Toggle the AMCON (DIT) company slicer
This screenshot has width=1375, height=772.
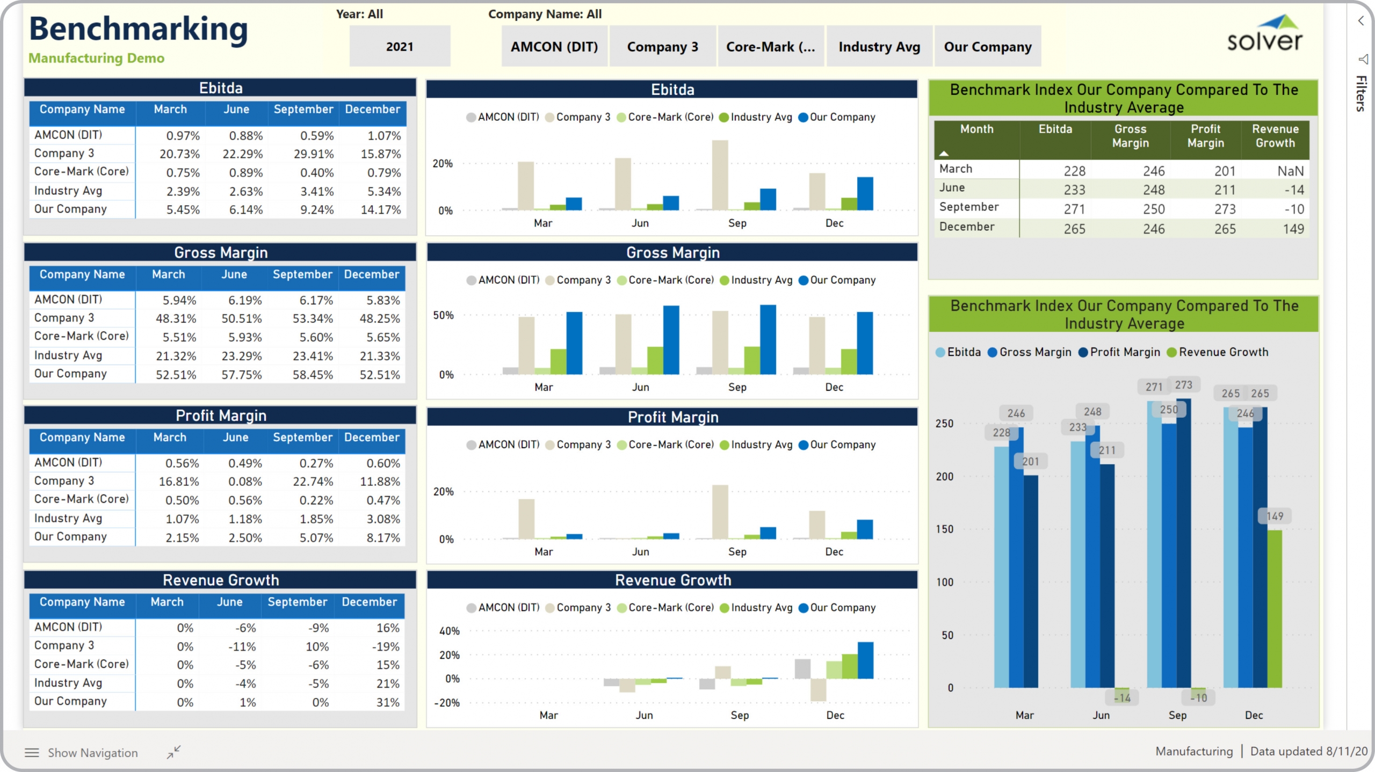coord(554,47)
